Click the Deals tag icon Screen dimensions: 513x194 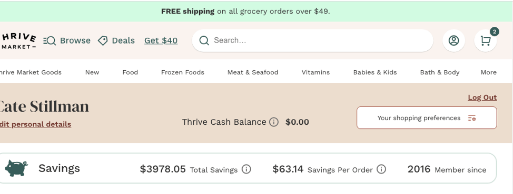pyautogui.click(x=103, y=41)
